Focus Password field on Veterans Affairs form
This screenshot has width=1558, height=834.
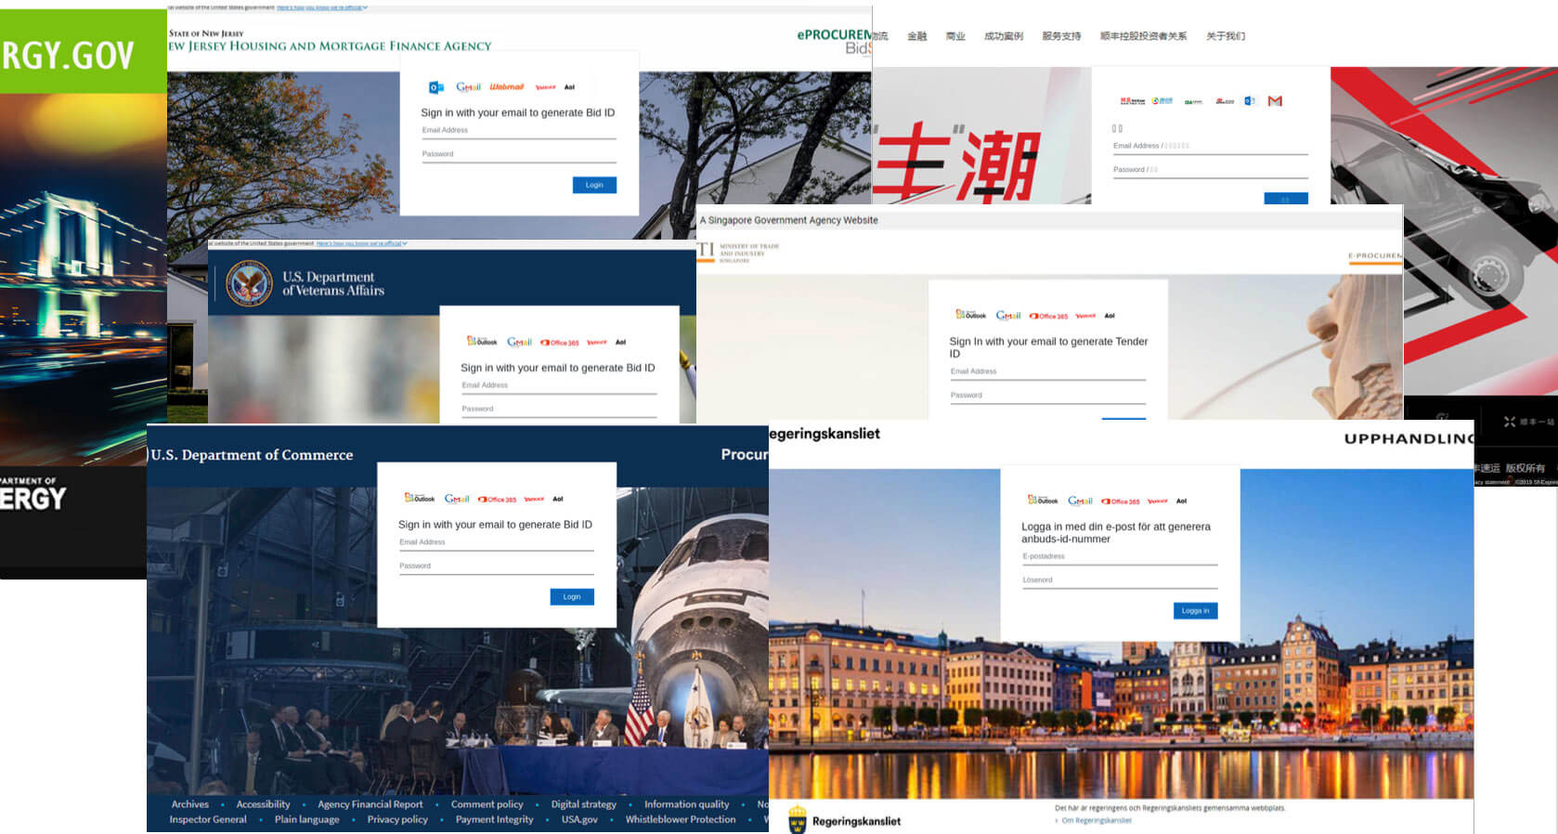click(x=559, y=410)
